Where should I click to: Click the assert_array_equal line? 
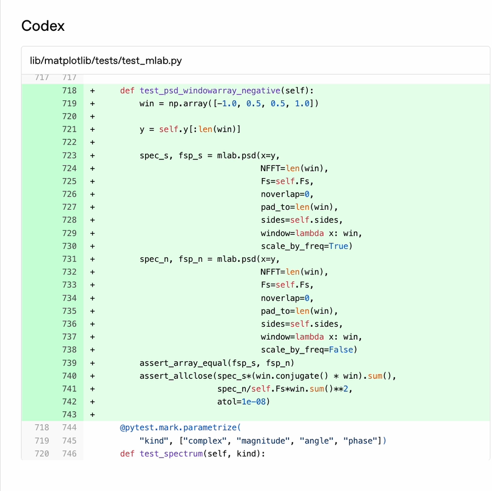[x=217, y=363]
